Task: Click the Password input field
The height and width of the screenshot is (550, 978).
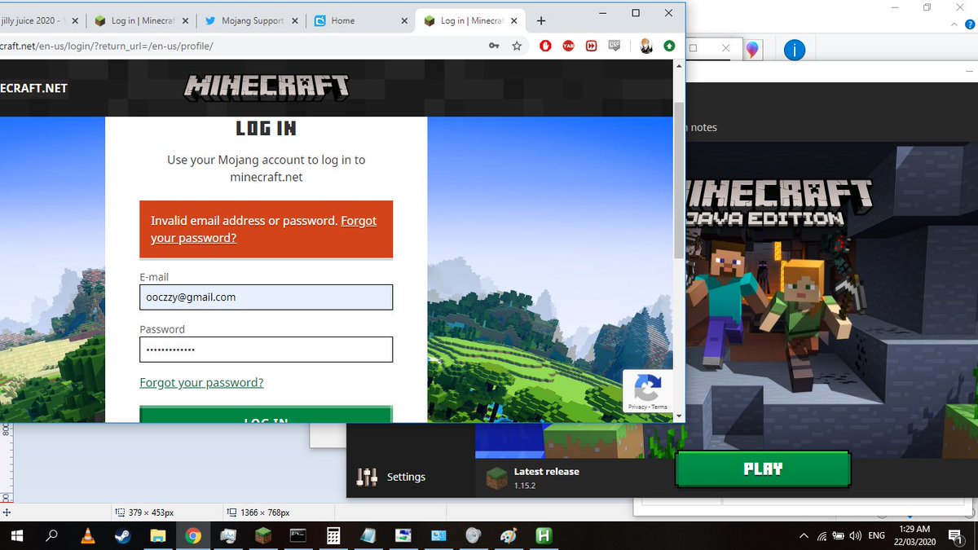Action: [x=266, y=350]
